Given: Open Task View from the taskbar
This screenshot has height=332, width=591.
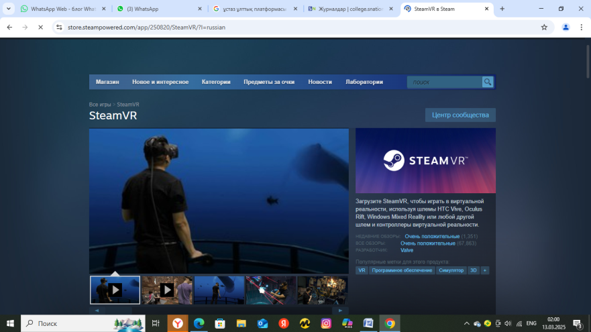Looking at the screenshot, I should (x=155, y=323).
